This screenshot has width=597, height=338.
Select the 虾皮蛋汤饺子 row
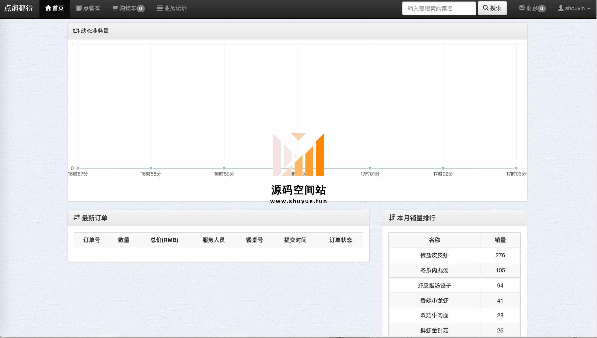(x=455, y=285)
